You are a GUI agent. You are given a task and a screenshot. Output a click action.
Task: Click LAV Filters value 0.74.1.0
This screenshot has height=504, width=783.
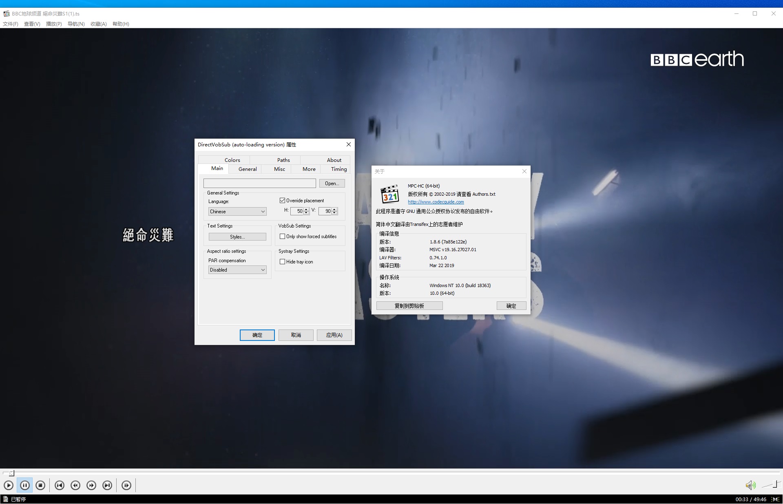(x=438, y=258)
